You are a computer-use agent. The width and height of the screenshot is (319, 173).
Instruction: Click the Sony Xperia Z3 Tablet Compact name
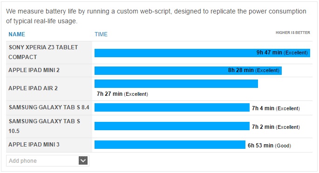[43, 52]
